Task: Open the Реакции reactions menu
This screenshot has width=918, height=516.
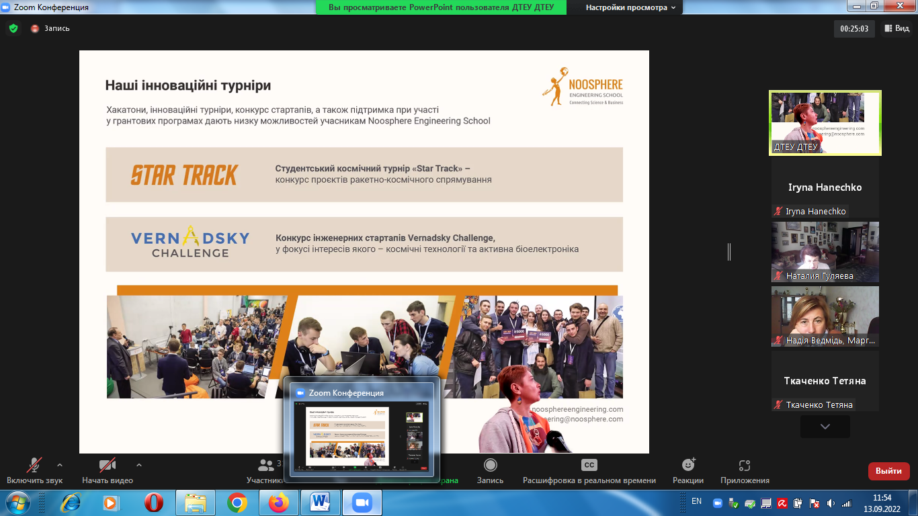Action: (688, 470)
